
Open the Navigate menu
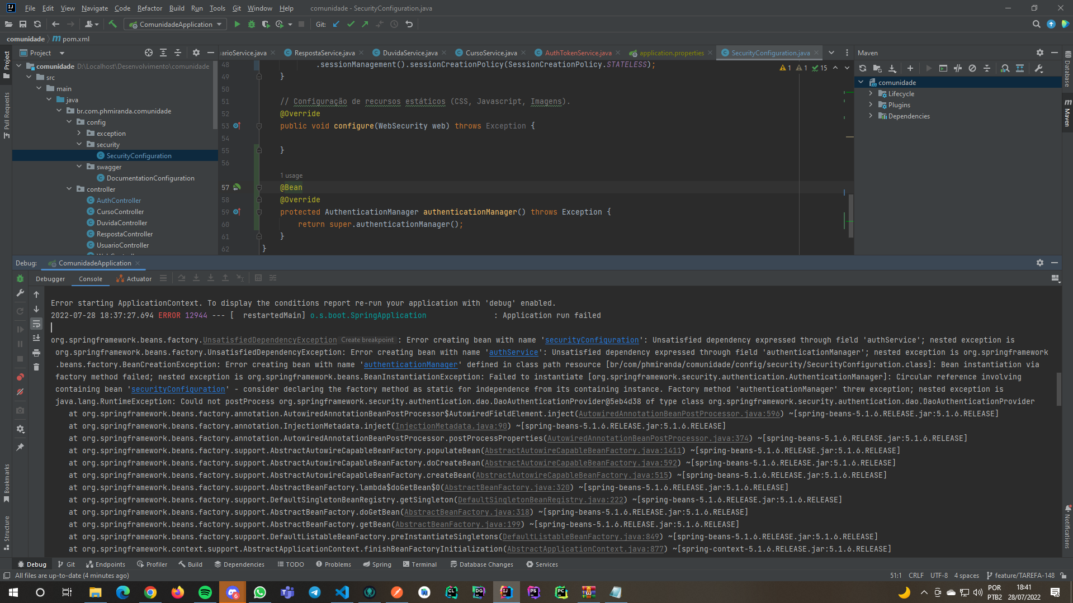94,8
